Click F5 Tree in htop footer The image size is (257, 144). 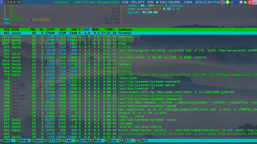pyautogui.click(x=67, y=140)
